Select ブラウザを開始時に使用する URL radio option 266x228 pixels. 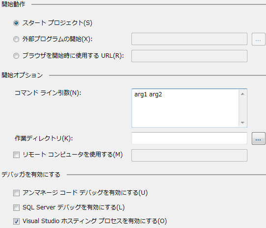[x=16, y=56]
